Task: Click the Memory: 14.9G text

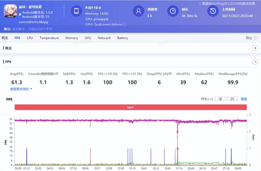Action: coord(97,14)
